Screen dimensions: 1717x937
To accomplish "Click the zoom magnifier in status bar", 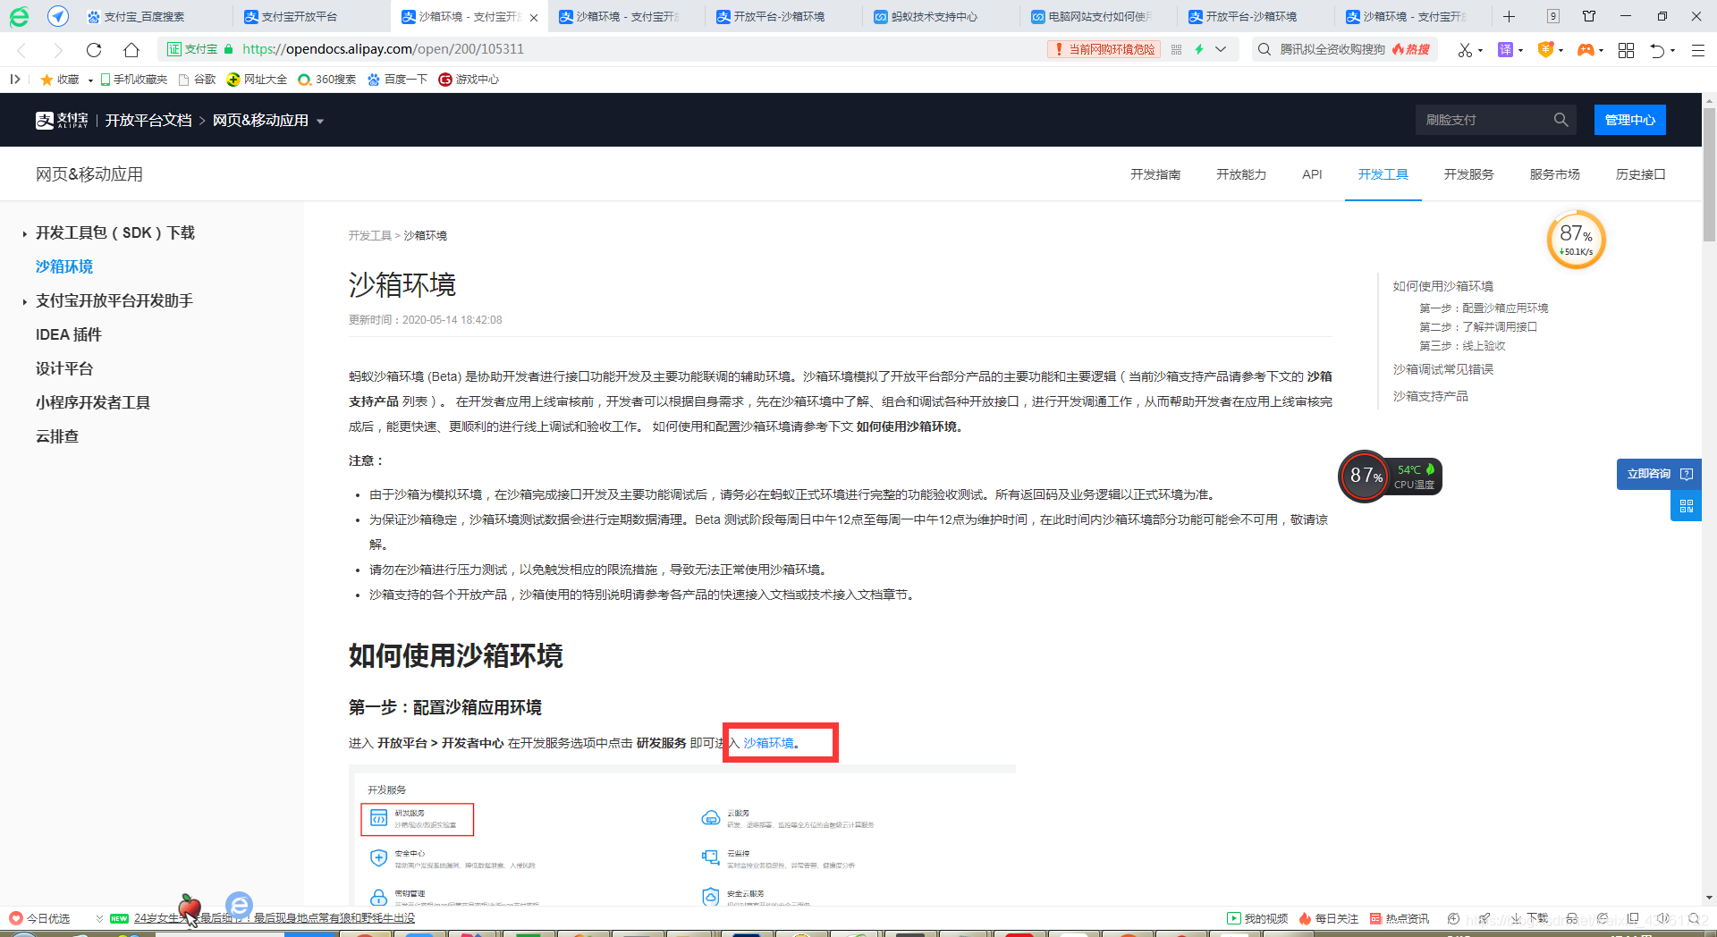I will (1694, 918).
